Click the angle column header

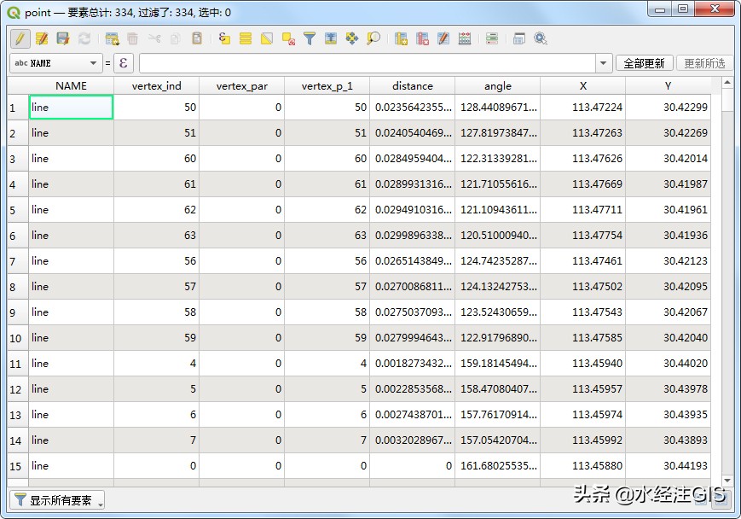(498, 85)
